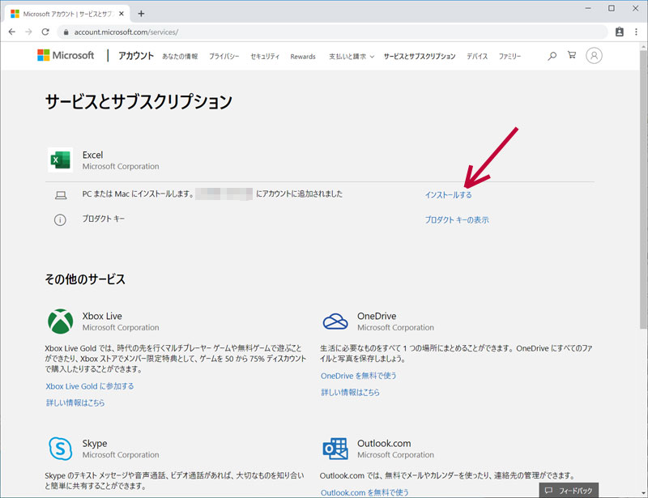Open the あなたの情報 menu item

[180, 57]
